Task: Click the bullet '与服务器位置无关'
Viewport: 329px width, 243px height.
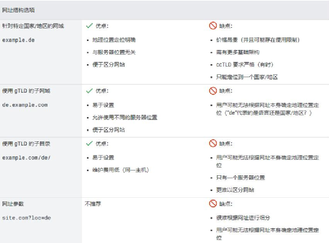Action: tap(114, 52)
